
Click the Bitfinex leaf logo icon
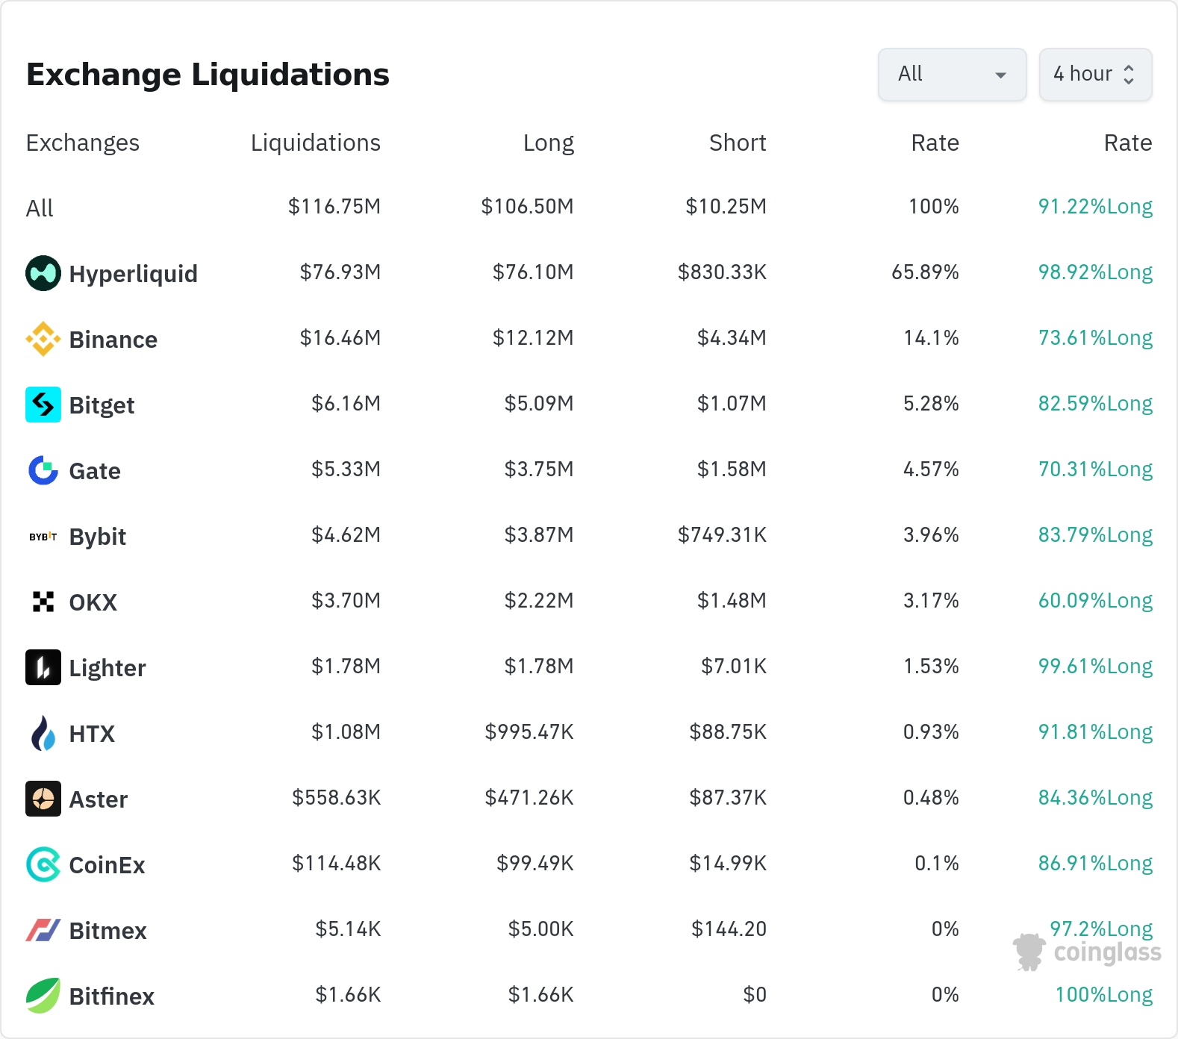(43, 996)
